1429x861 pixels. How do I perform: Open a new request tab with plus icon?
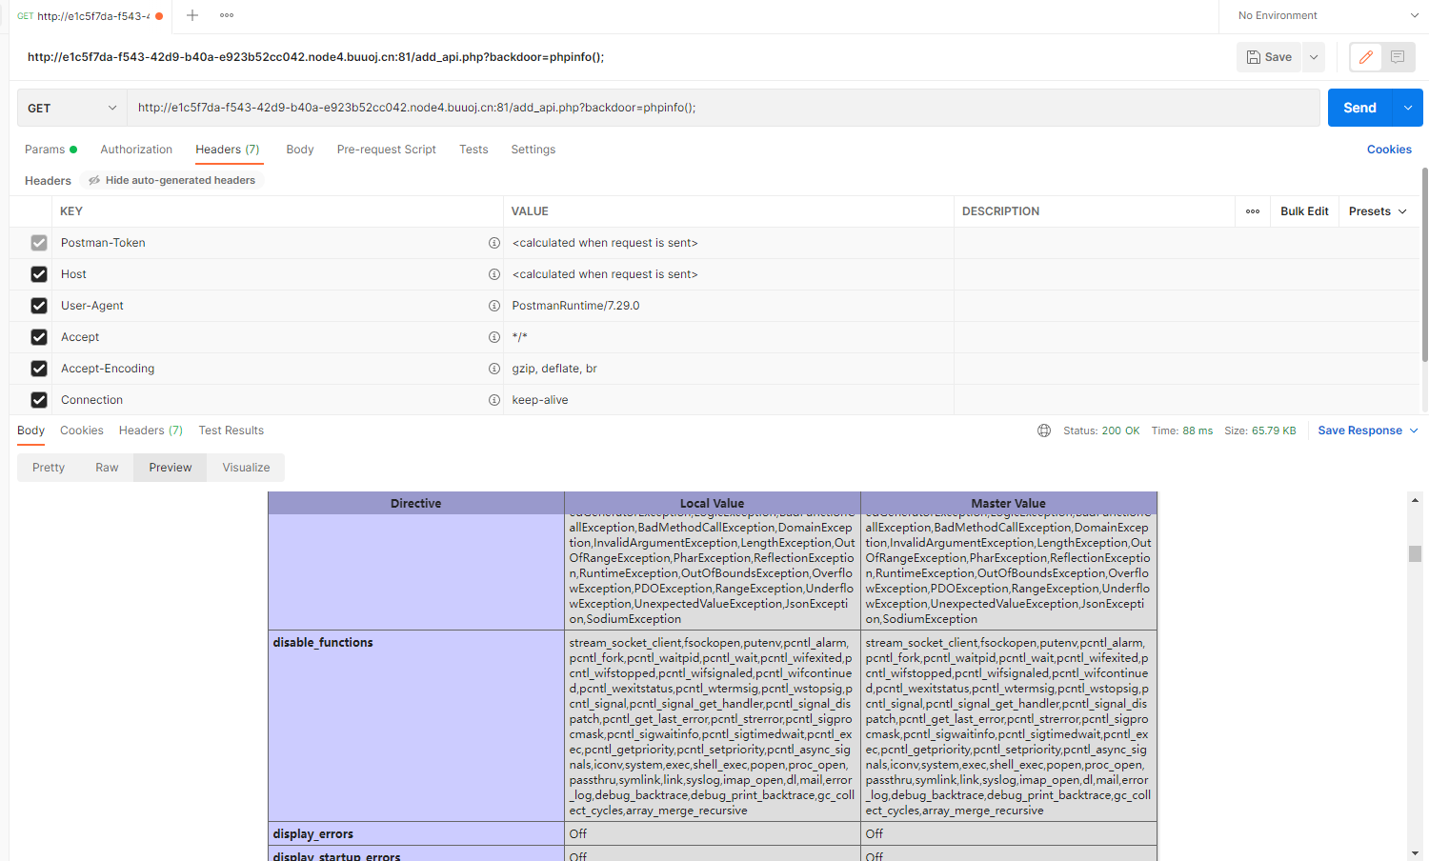(x=192, y=15)
